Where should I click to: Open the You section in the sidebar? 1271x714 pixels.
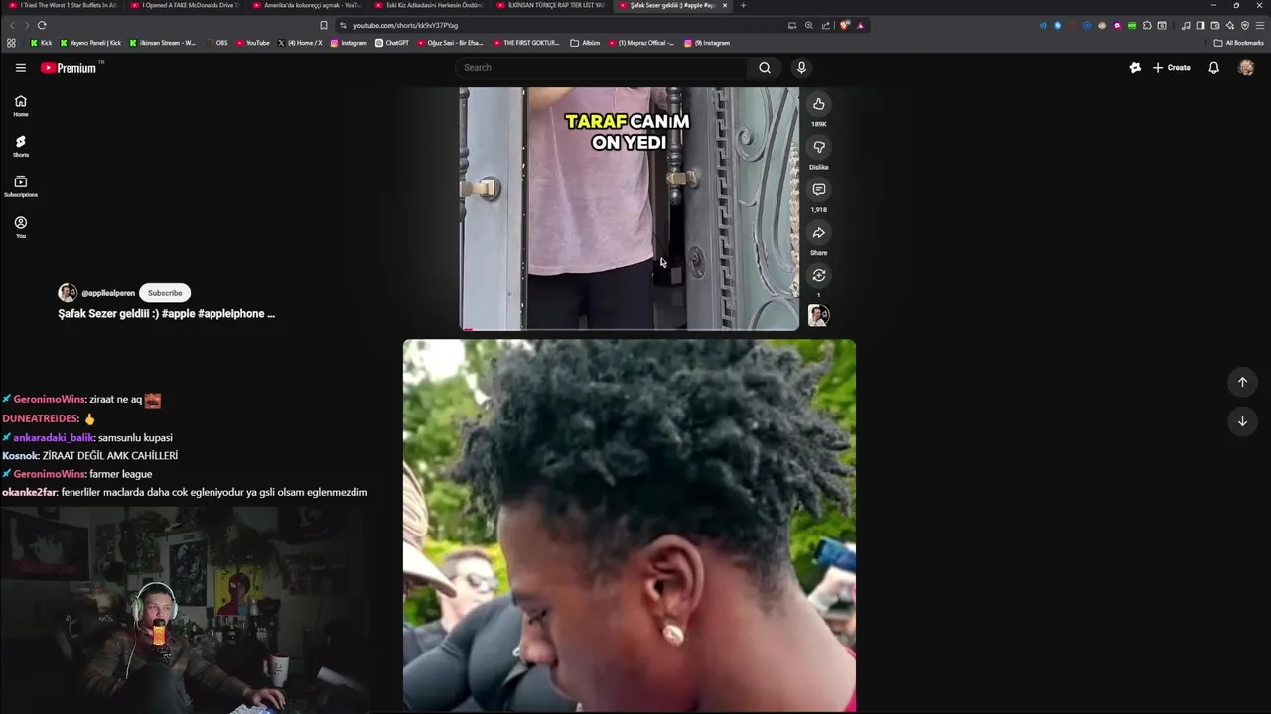[21, 227]
